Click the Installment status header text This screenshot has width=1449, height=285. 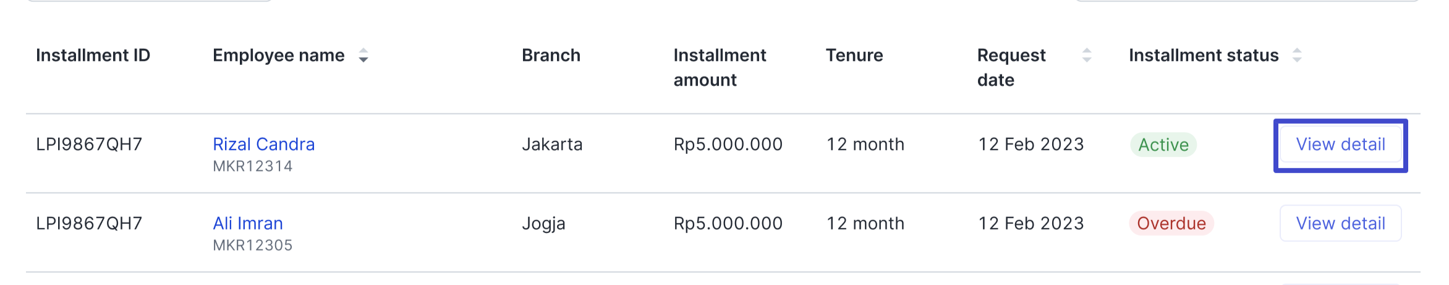click(x=1203, y=55)
